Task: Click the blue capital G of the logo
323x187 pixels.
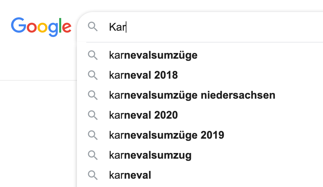Action: coord(18,25)
